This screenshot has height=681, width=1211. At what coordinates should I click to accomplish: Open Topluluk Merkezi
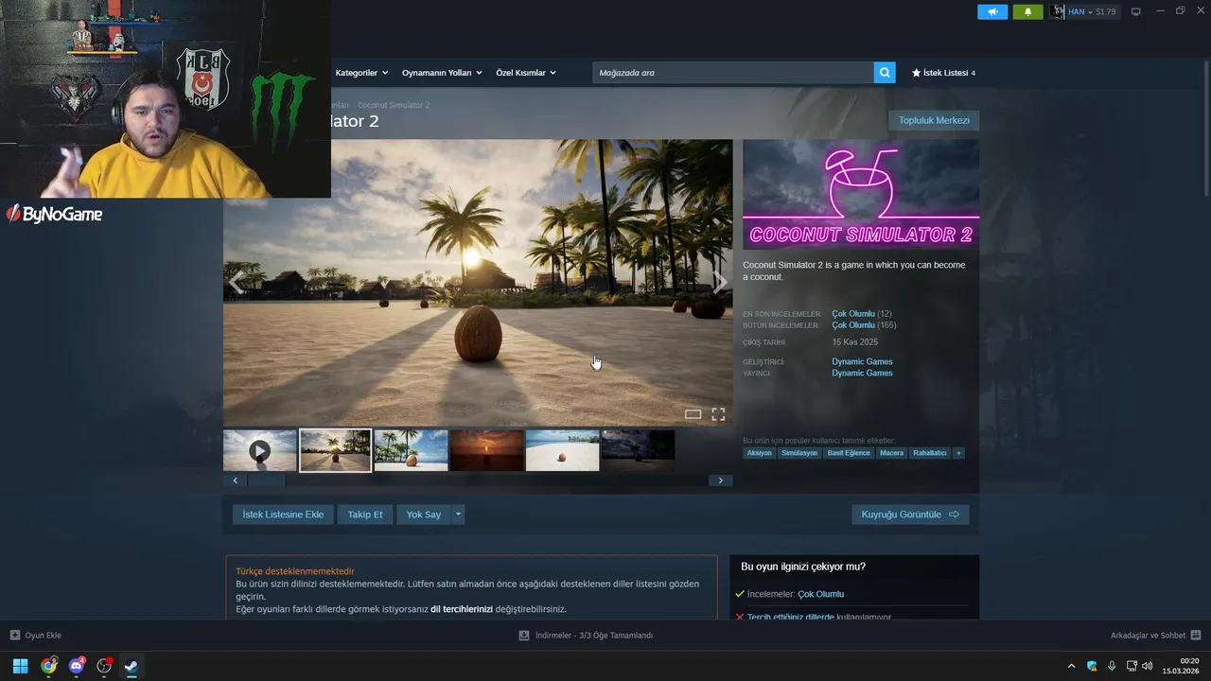coord(934,120)
